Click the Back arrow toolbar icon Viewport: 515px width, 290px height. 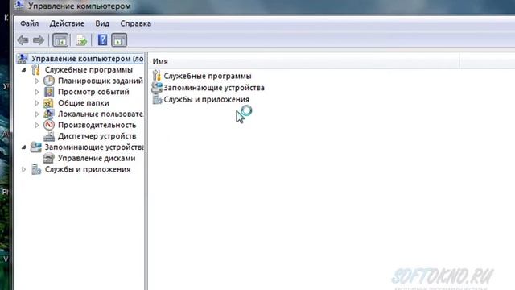tap(23, 40)
